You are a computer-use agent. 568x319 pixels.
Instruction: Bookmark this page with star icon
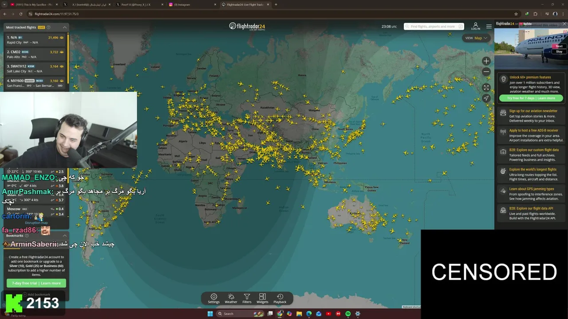tap(516, 14)
